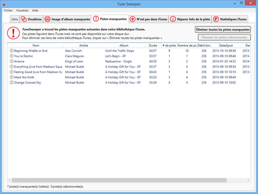258x194 pixels.
Task: Click the scrollbar right arrow
Action: [248, 180]
